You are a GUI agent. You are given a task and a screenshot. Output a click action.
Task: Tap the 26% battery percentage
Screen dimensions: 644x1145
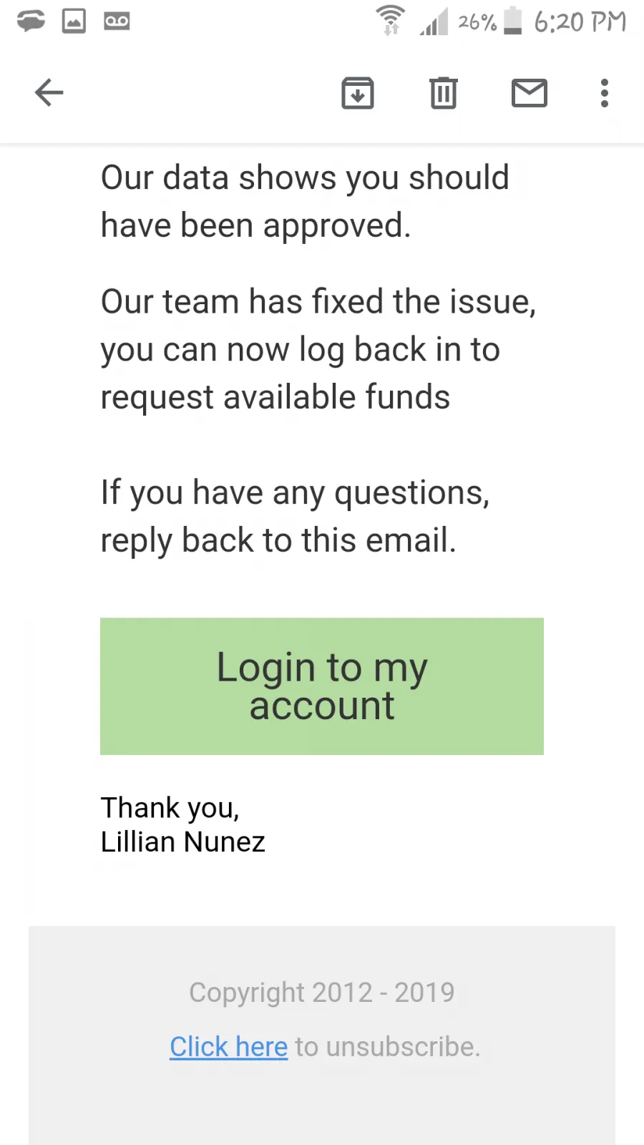477,22
